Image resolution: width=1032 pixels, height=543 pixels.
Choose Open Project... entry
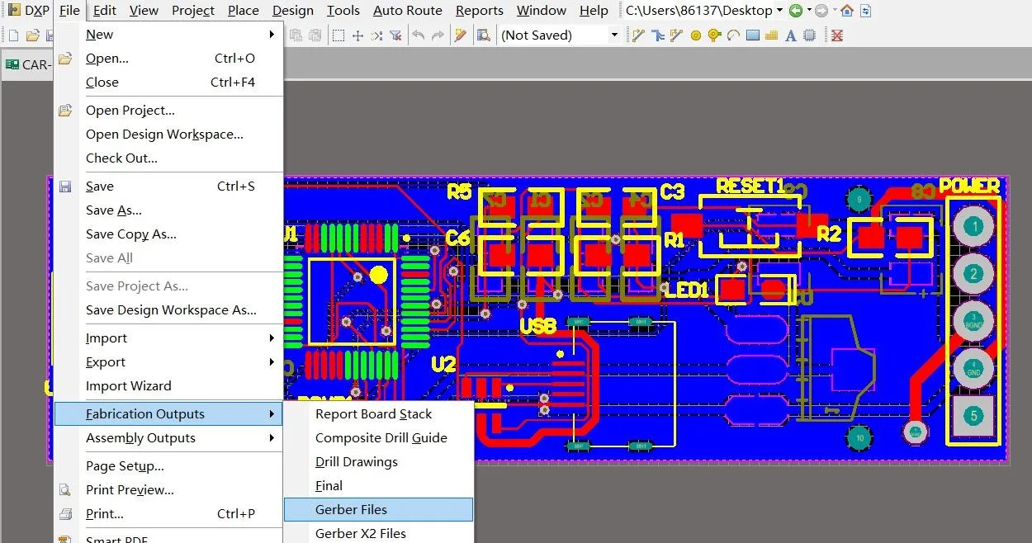point(169,111)
